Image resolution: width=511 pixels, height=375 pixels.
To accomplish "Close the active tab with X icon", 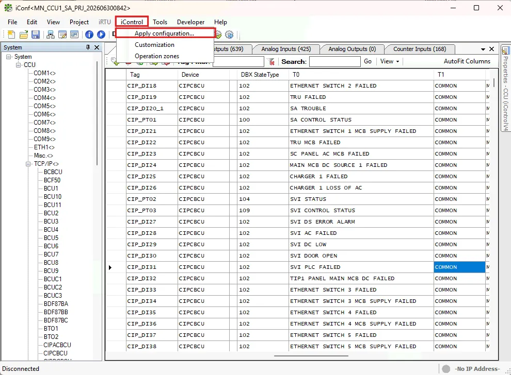I will [492, 49].
